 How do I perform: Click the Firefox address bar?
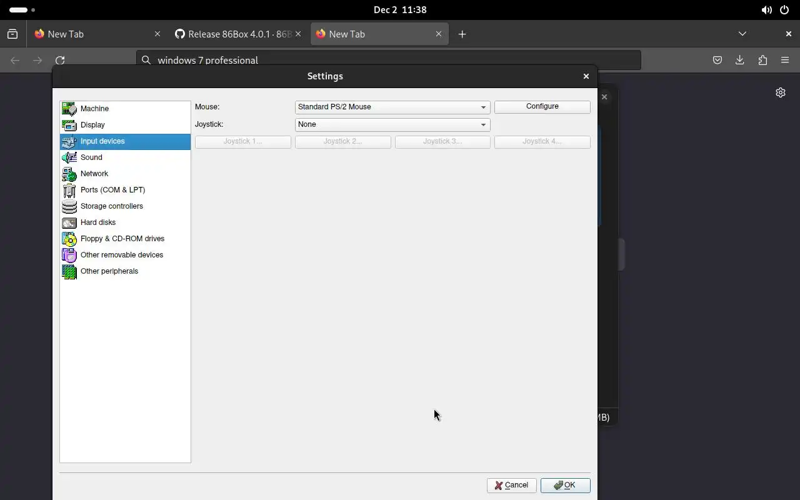[x=389, y=60]
